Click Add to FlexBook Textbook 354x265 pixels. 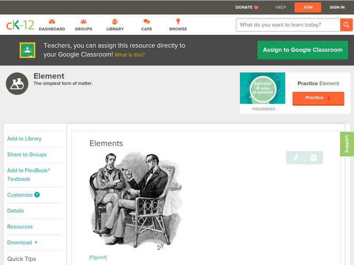[x=29, y=174]
